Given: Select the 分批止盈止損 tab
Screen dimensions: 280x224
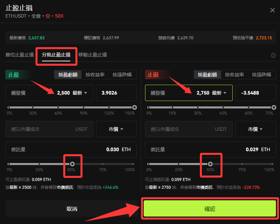Looking at the screenshot, I should pyautogui.click(x=56, y=55).
